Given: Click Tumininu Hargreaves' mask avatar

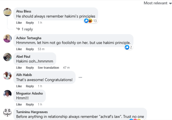Looking at the screenshot, I should point(7,113).
